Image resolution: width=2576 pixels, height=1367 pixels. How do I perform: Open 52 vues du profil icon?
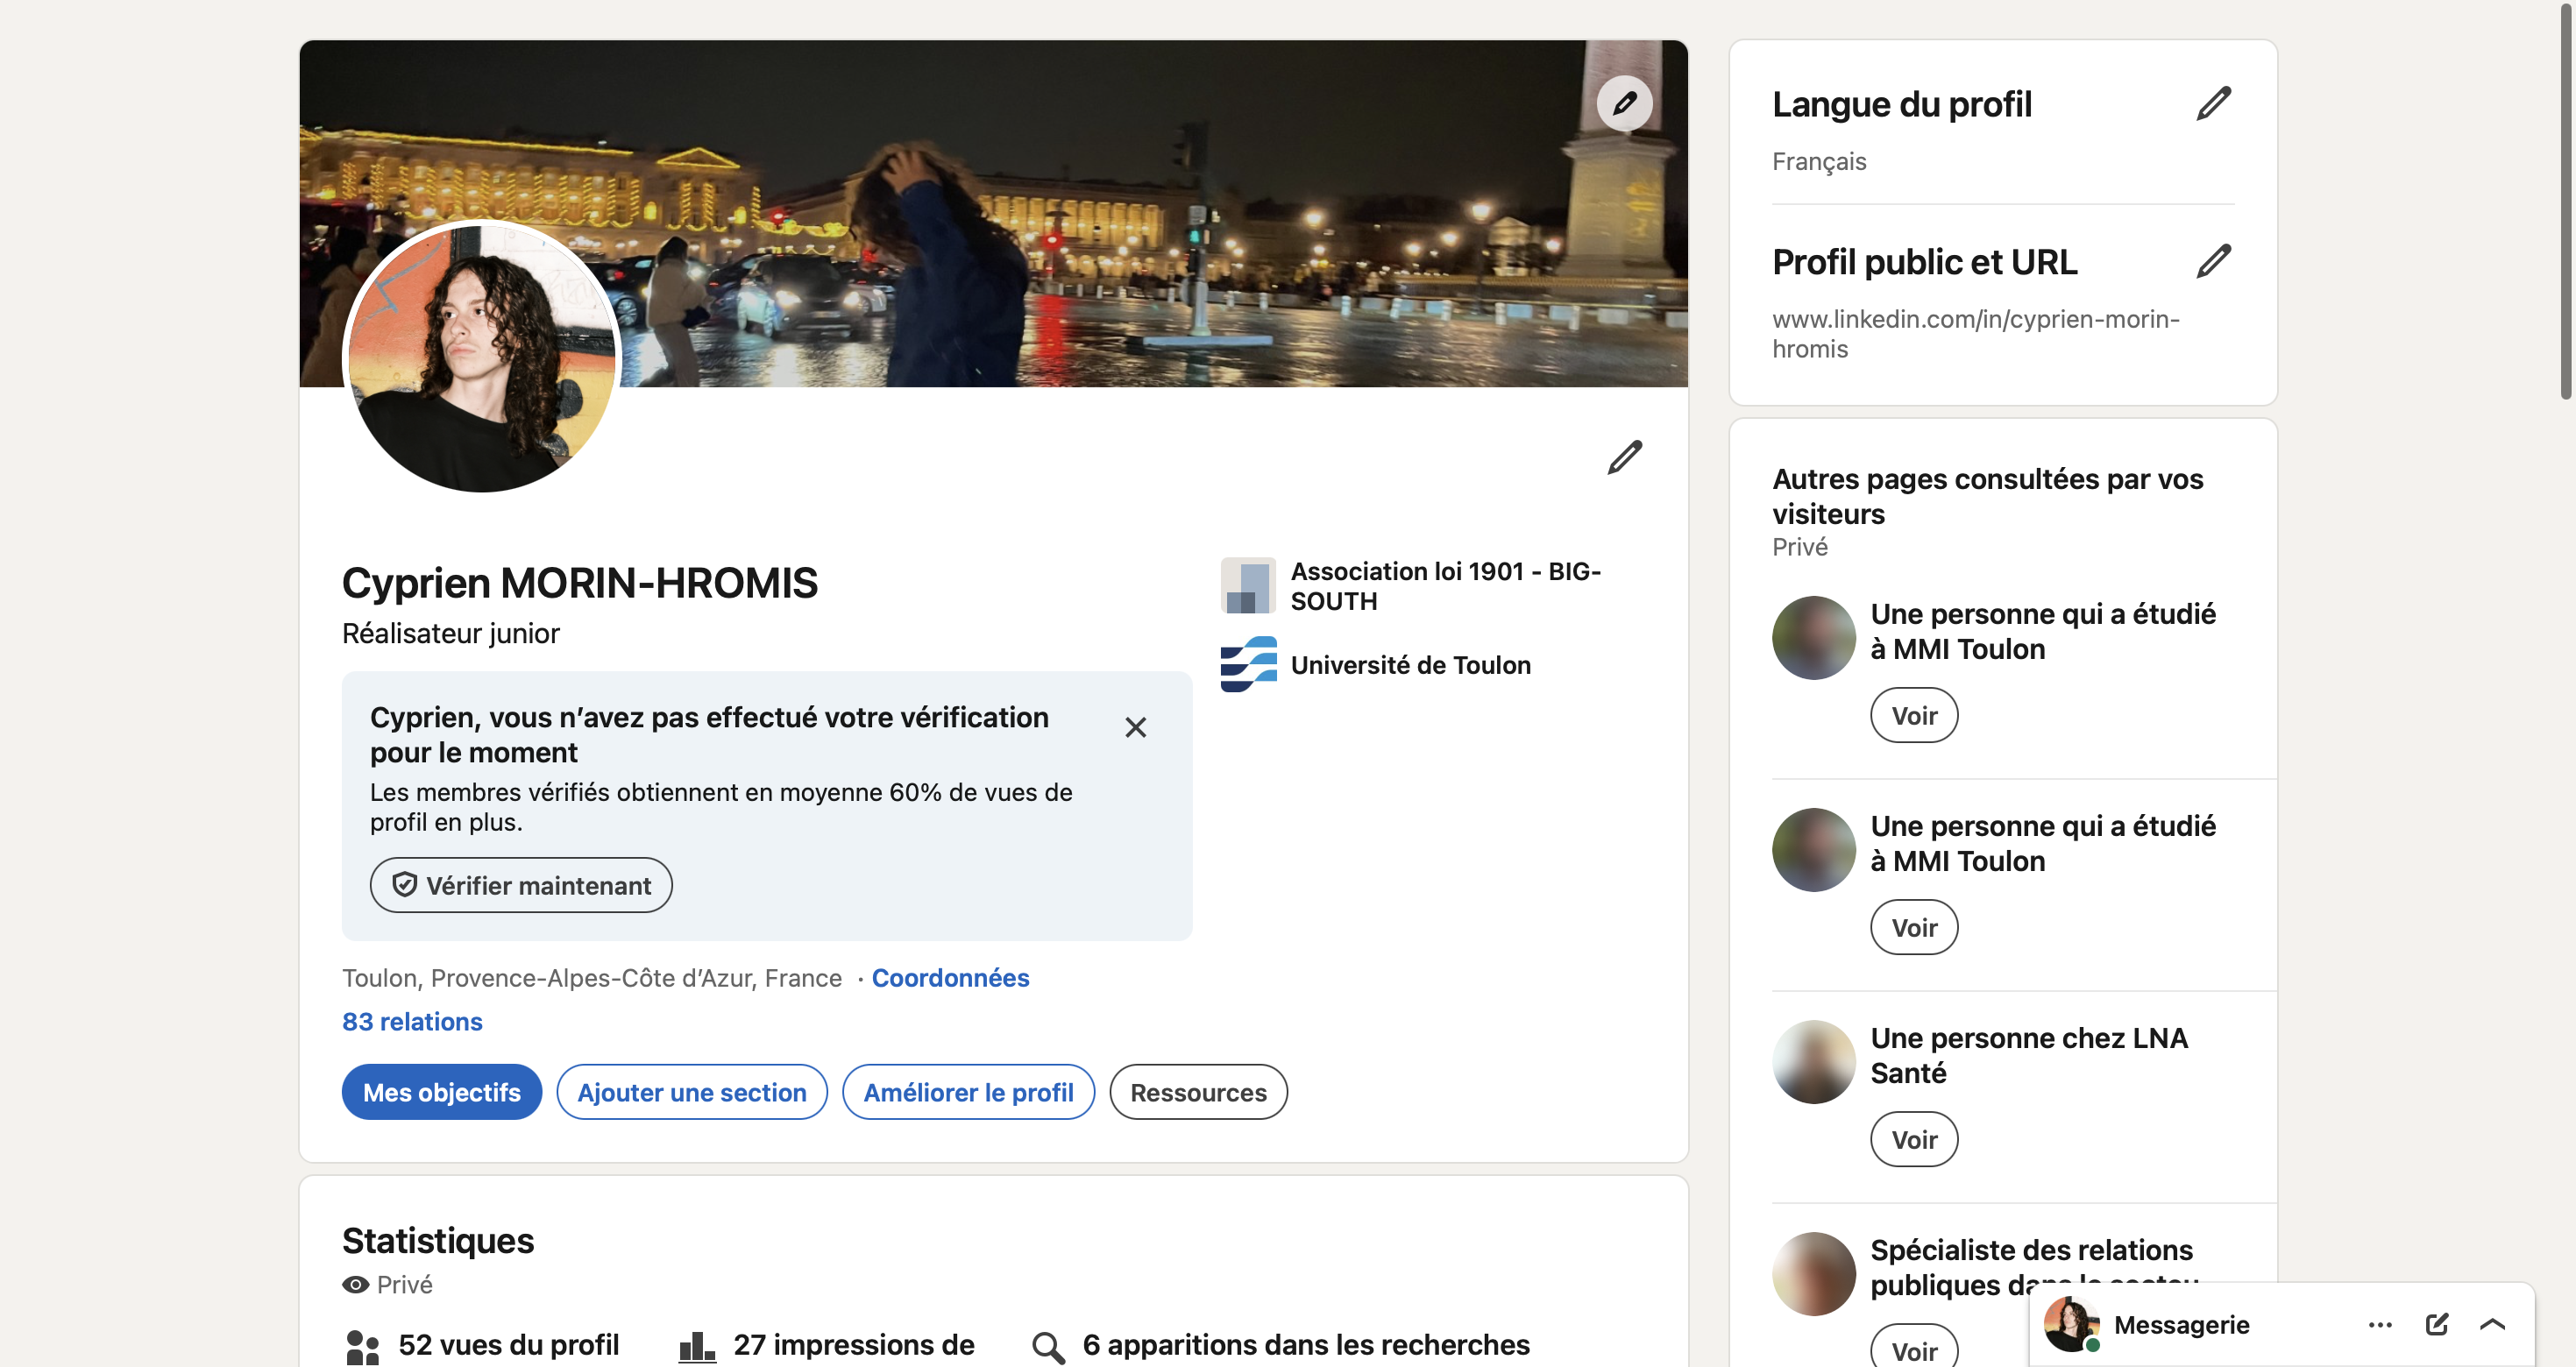362,1347
